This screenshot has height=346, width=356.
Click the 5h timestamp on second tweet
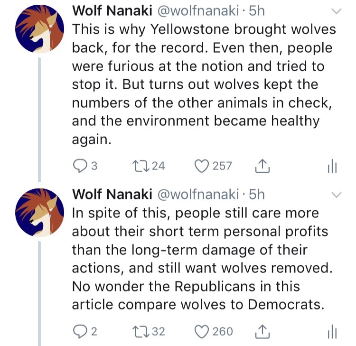click(x=257, y=194)
